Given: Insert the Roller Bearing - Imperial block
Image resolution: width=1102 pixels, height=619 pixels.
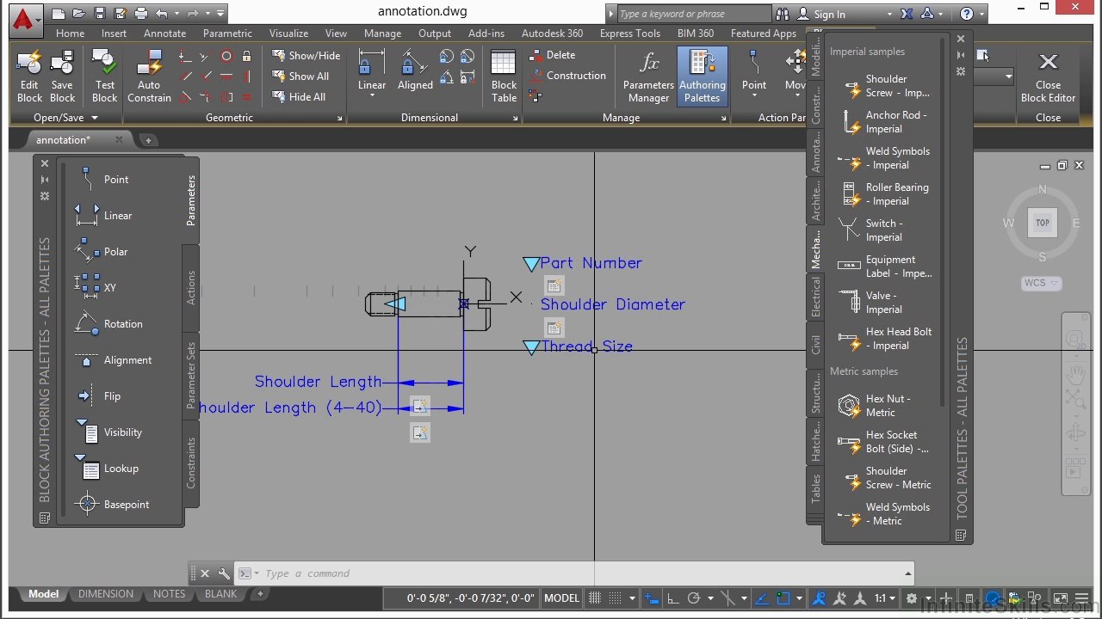Looking at the screenshot, I should [x=885, y=194].
